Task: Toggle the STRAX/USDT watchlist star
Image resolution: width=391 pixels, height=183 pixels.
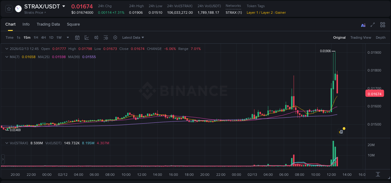Action: pos(8,9)
